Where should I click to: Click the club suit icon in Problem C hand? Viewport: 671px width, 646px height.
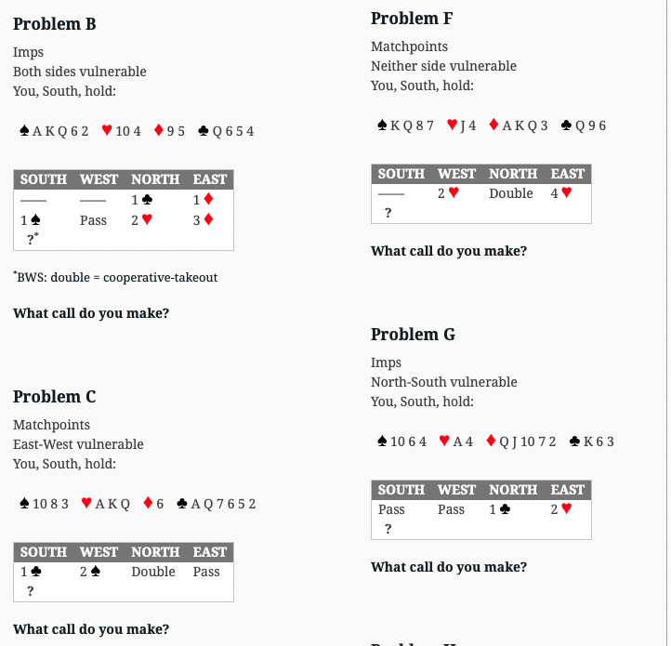tap(182, 503)
